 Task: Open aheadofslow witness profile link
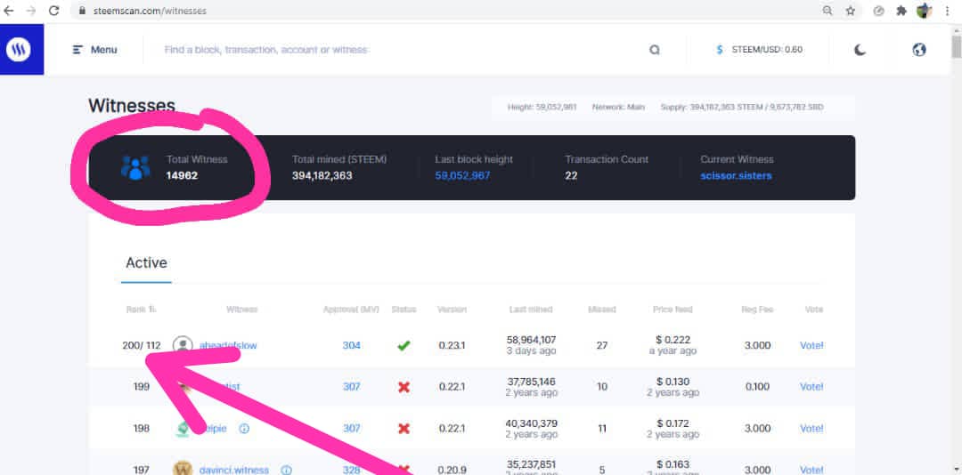pos(228,346)
